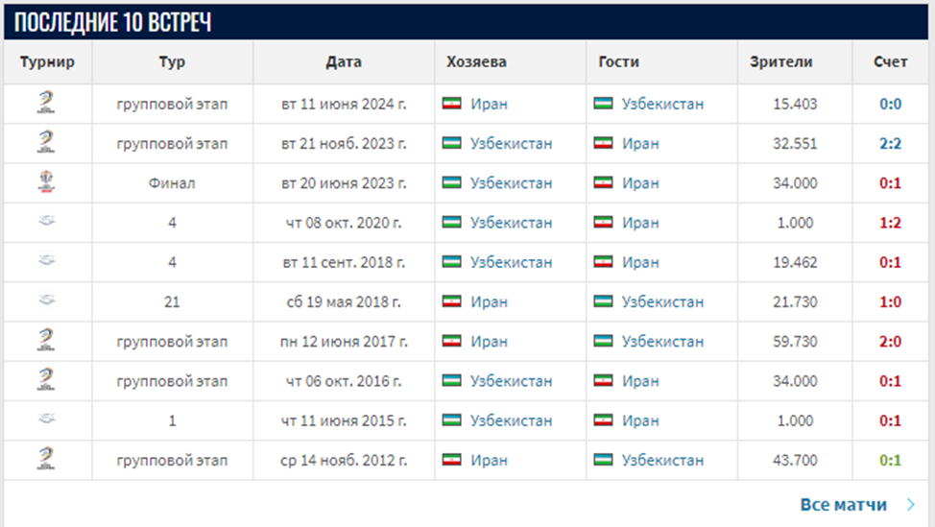This screenshot has height=527, width=935.
Task: Click Iran flag in the 11 июня 2024 row
Action: point(451,104)
